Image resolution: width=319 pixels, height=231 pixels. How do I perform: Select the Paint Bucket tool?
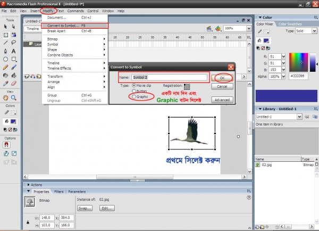[x=14, y=76]
